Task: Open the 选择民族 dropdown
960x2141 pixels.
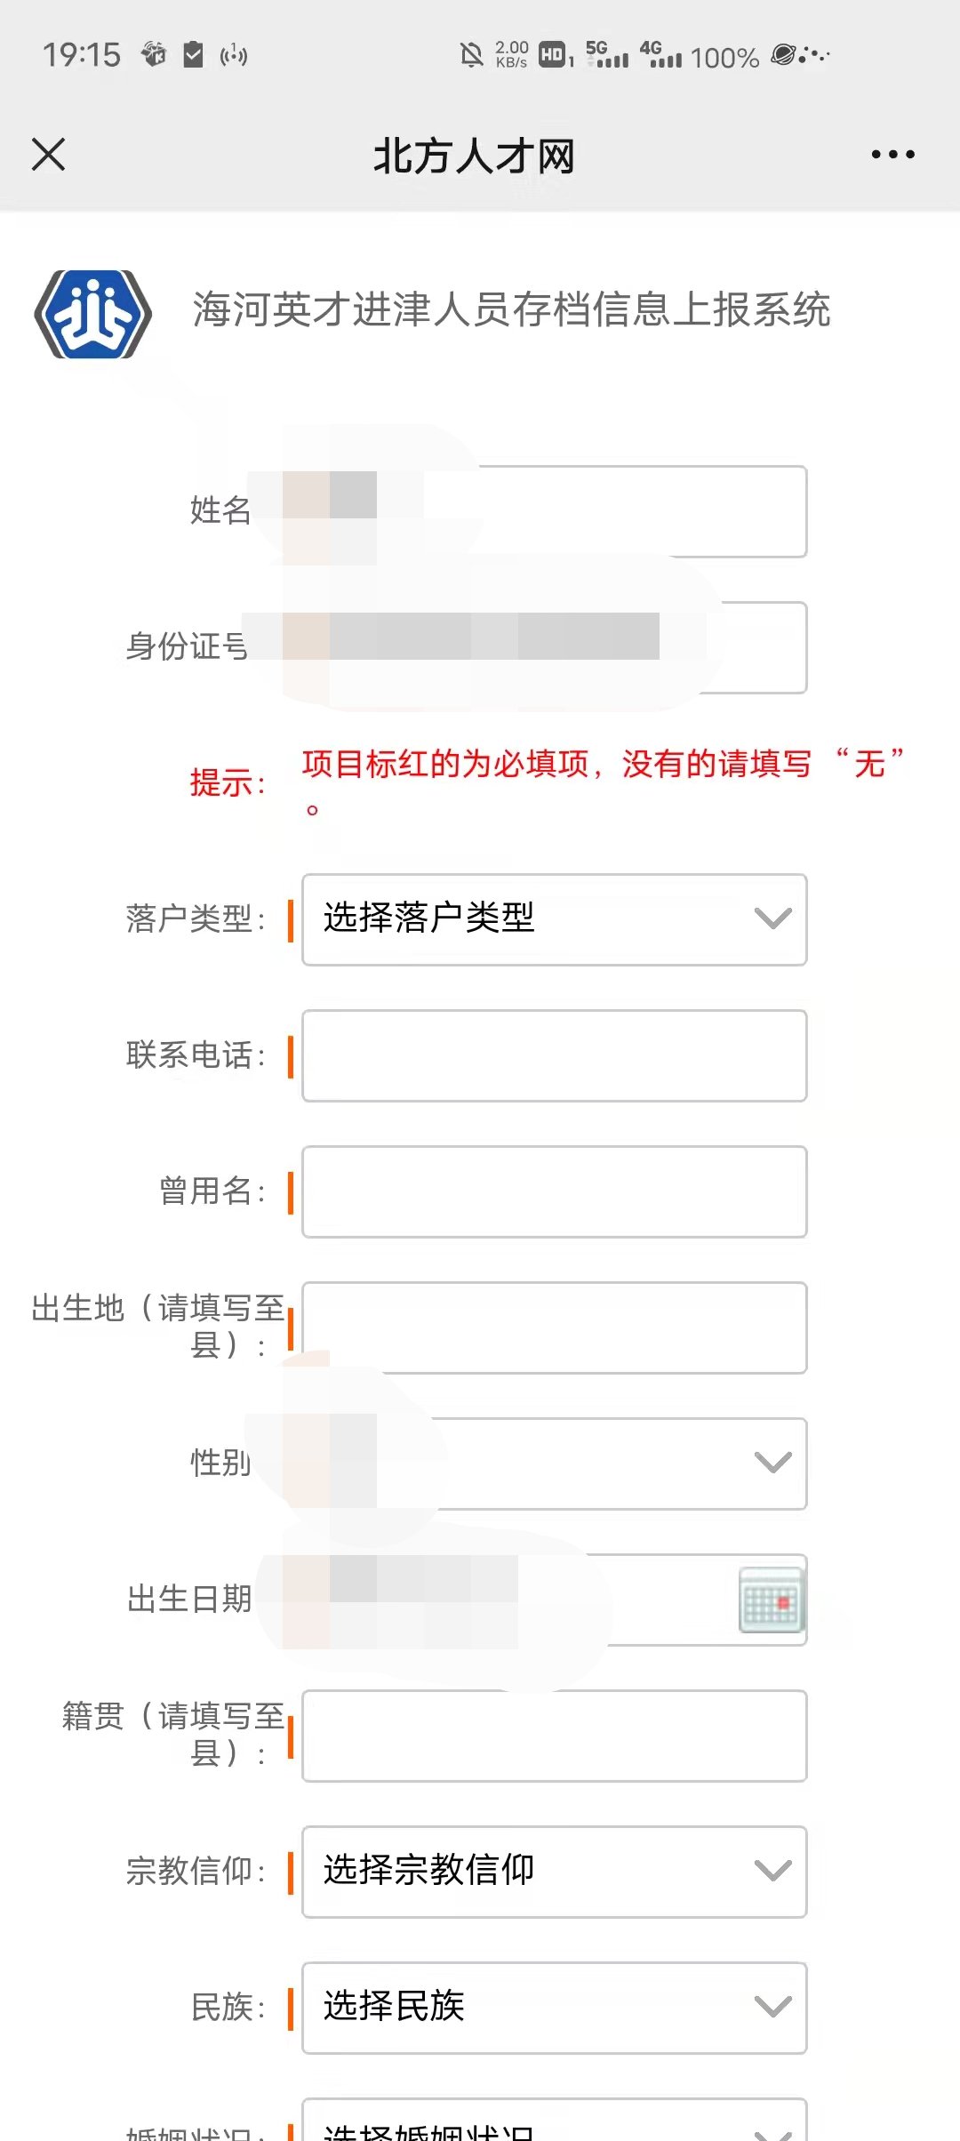Action: [x=554, y=2008]
